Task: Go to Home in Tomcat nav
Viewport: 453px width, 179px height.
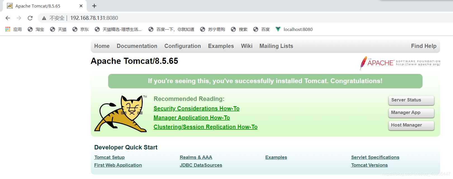Action: (x=102, y=46)
